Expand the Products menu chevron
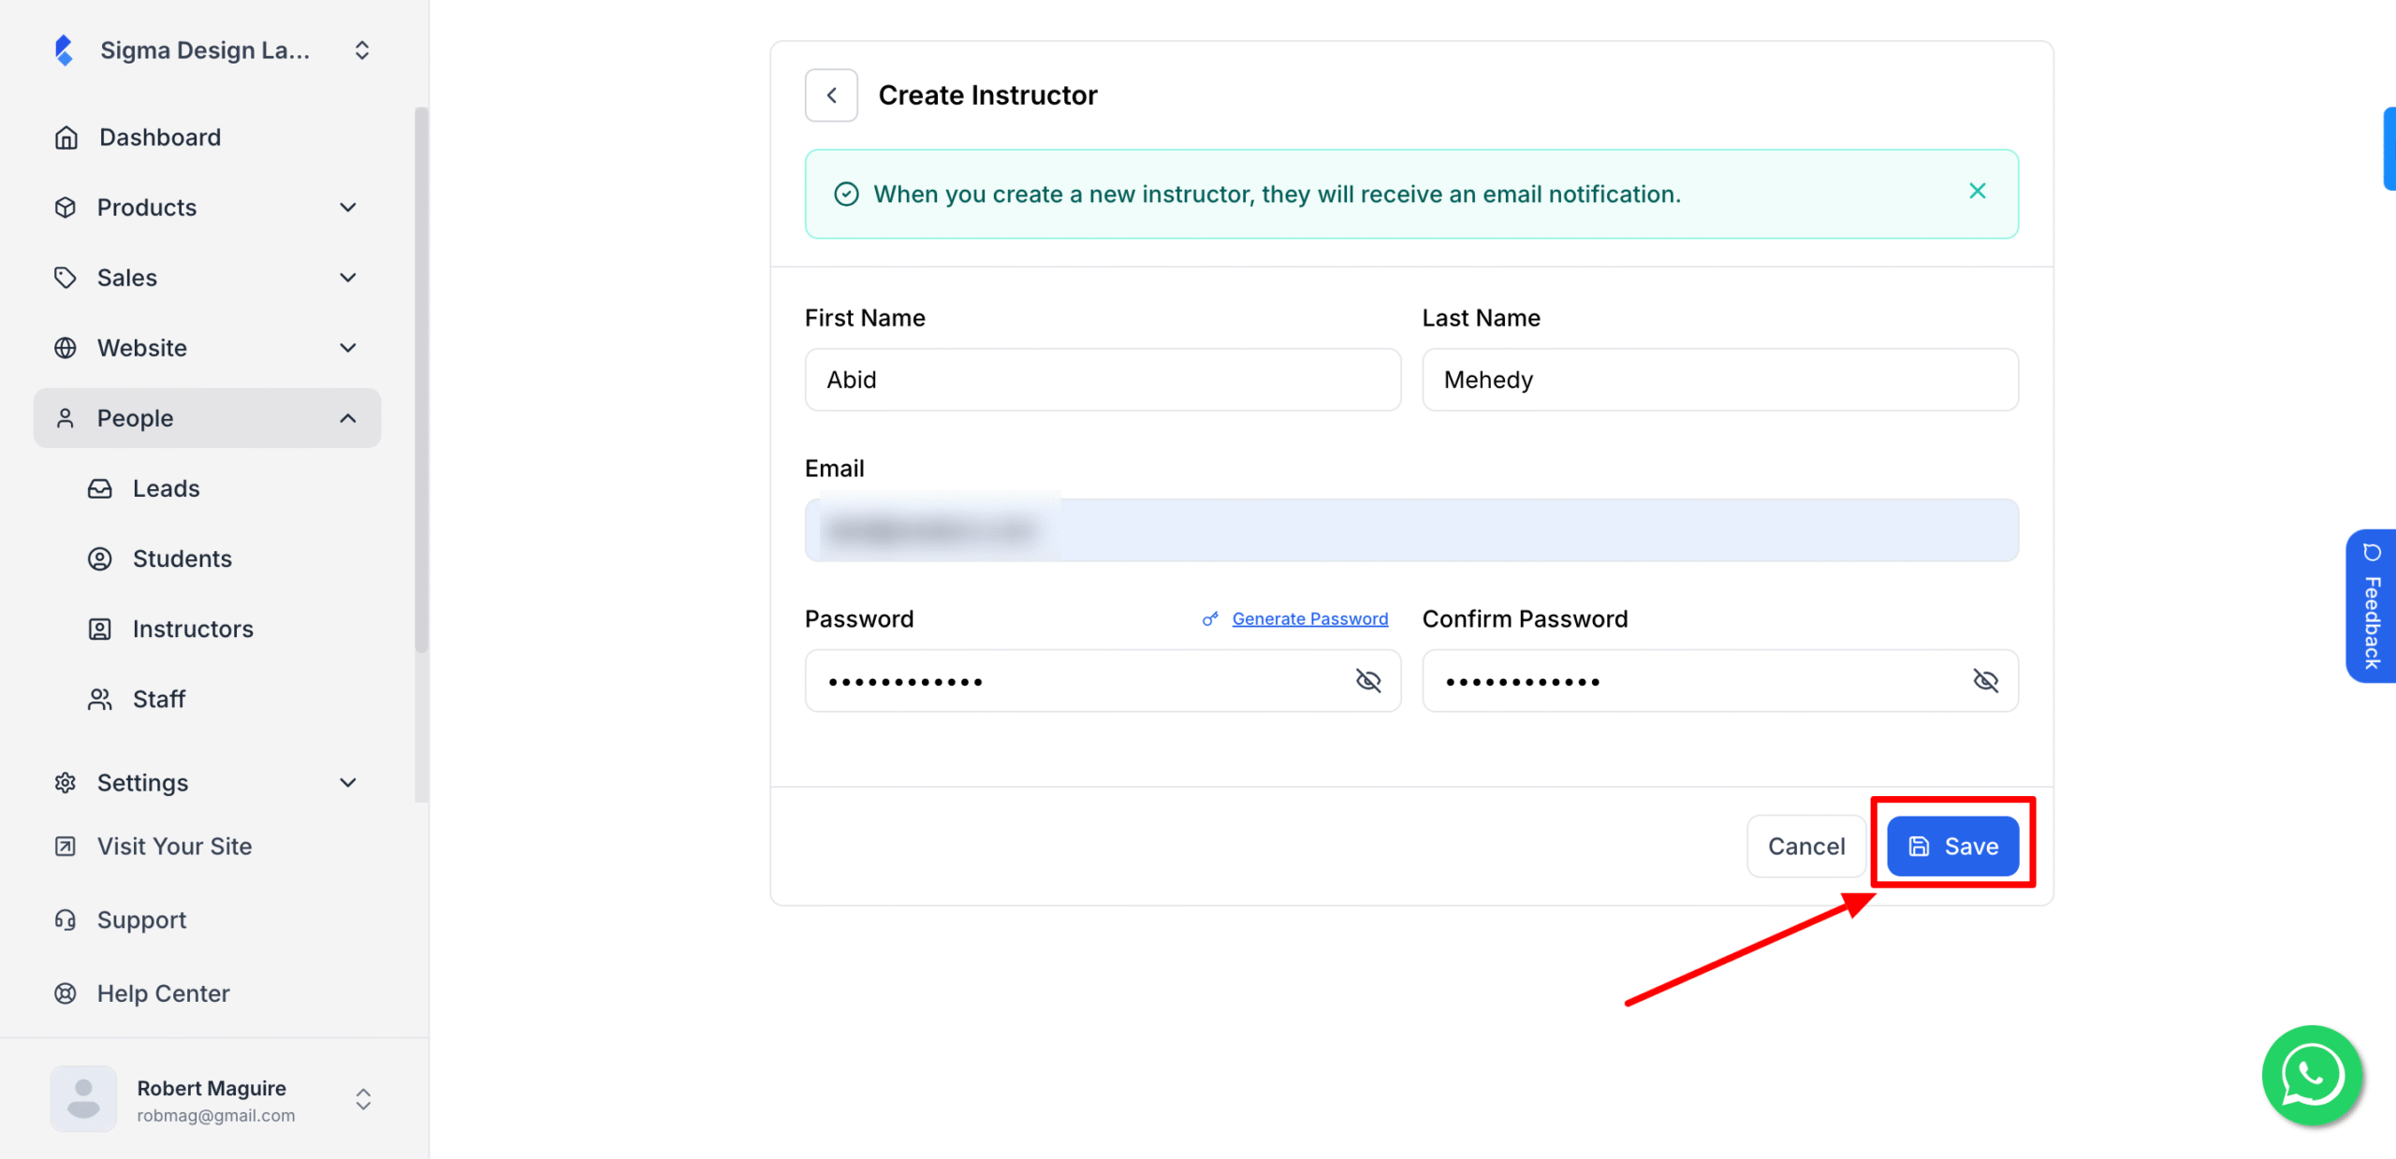This screenshot has width=2396, height=1159. click(x=348, y=208)
